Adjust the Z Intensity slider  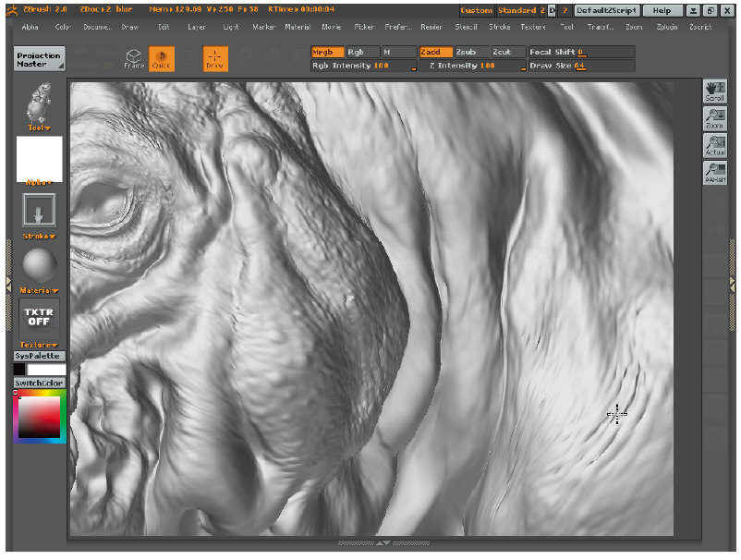pos(471,67)
